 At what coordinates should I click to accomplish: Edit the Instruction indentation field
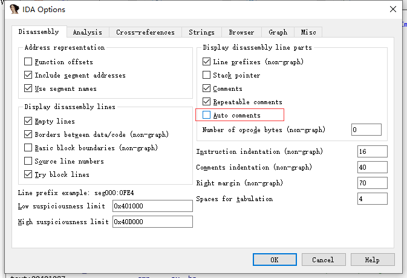372,151
